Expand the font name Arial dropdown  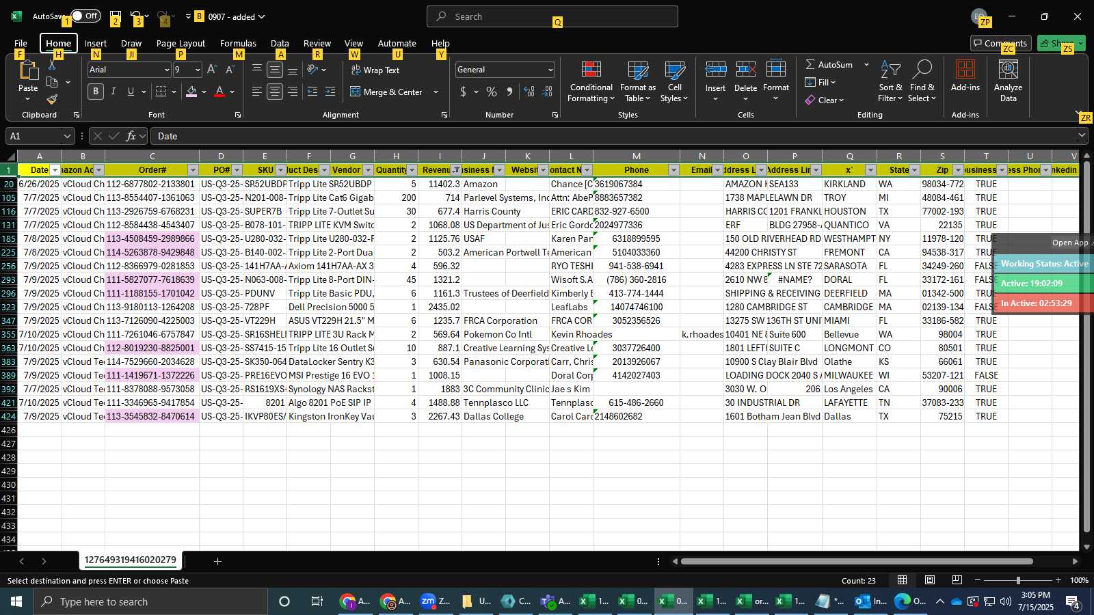(166, 70)
